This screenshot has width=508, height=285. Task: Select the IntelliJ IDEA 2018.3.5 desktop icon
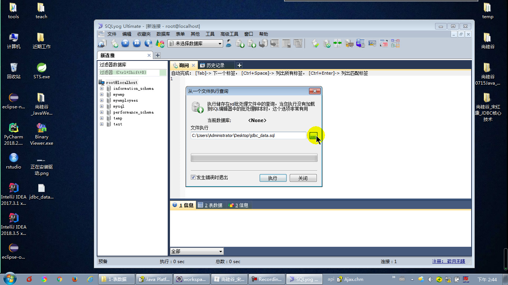(x=13, y=224)
